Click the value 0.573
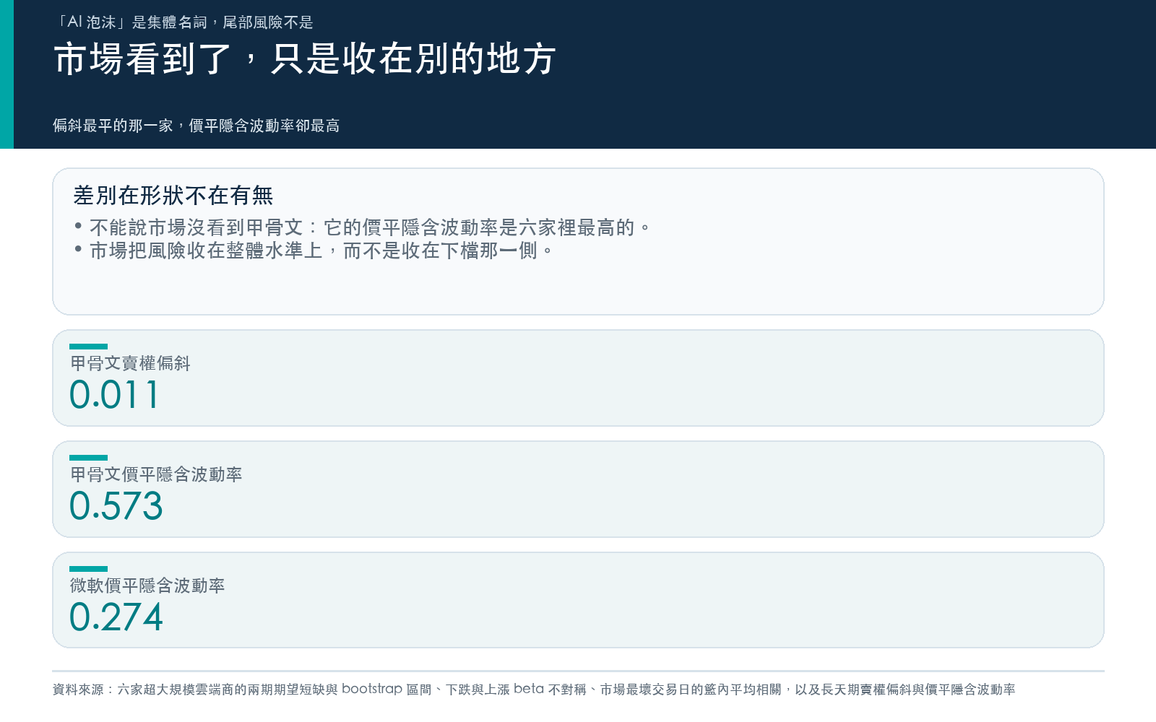1156x722 pixels. pos(116,506)
